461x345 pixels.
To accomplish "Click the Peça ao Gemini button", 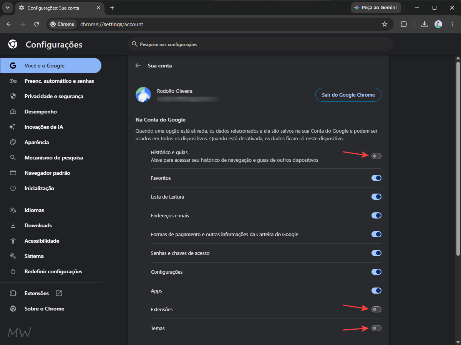I will click(376, 8).
